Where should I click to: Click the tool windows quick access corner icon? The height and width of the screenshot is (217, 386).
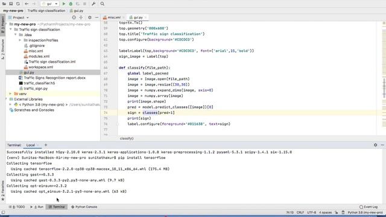(x=3, y=212)
